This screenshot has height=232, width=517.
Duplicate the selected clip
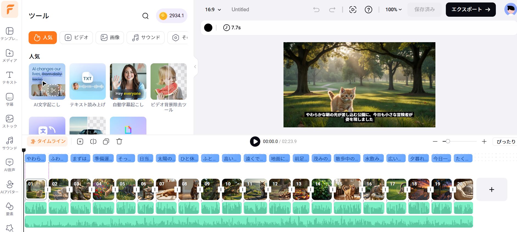(106, 141)
